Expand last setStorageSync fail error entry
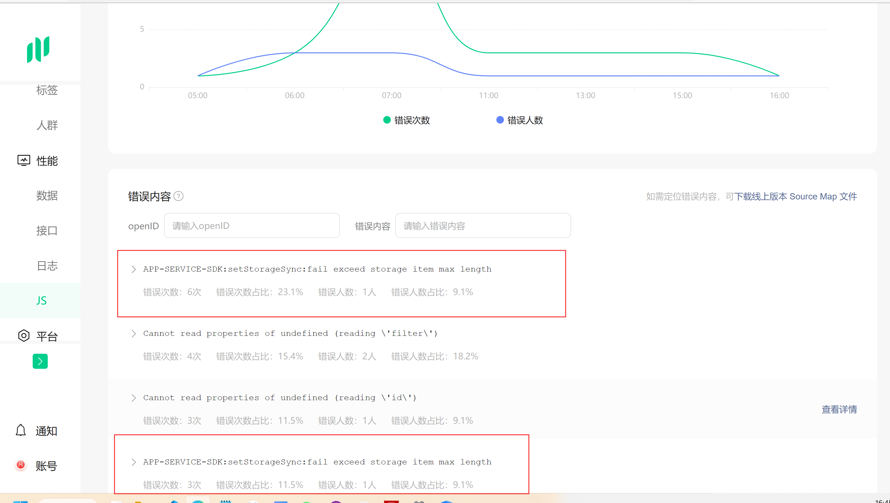Screen dimensions: 890x503 point(134,462)
